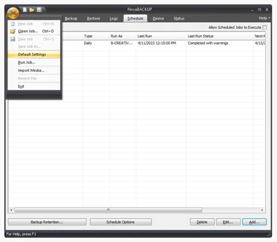Click the Last Run Status column header
This screenshot has height=242, width=277.
pos(220,36)
